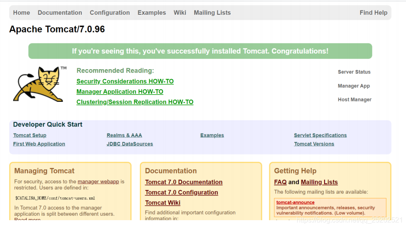Click the Managing Tomcat heading
The image size is (406, 228).
pos(44,171)
